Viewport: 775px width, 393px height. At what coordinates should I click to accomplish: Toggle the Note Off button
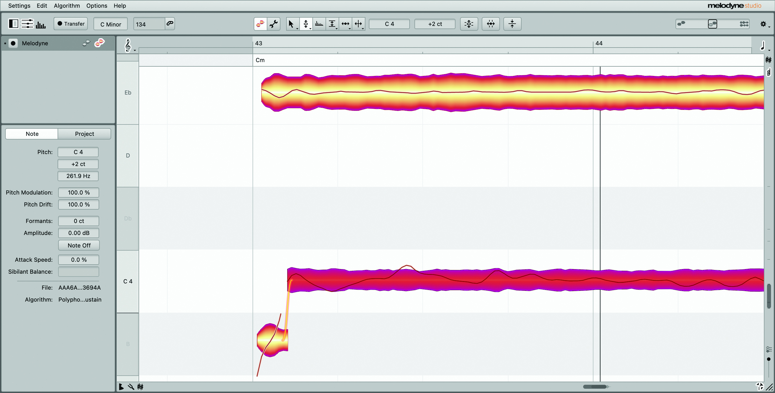[x=79, y=245]
